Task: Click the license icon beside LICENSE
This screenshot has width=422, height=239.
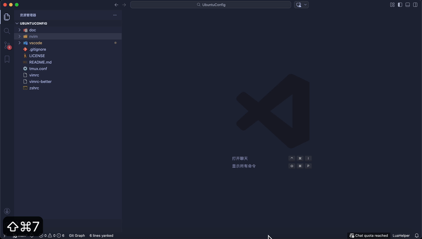Action: (25, 56)
